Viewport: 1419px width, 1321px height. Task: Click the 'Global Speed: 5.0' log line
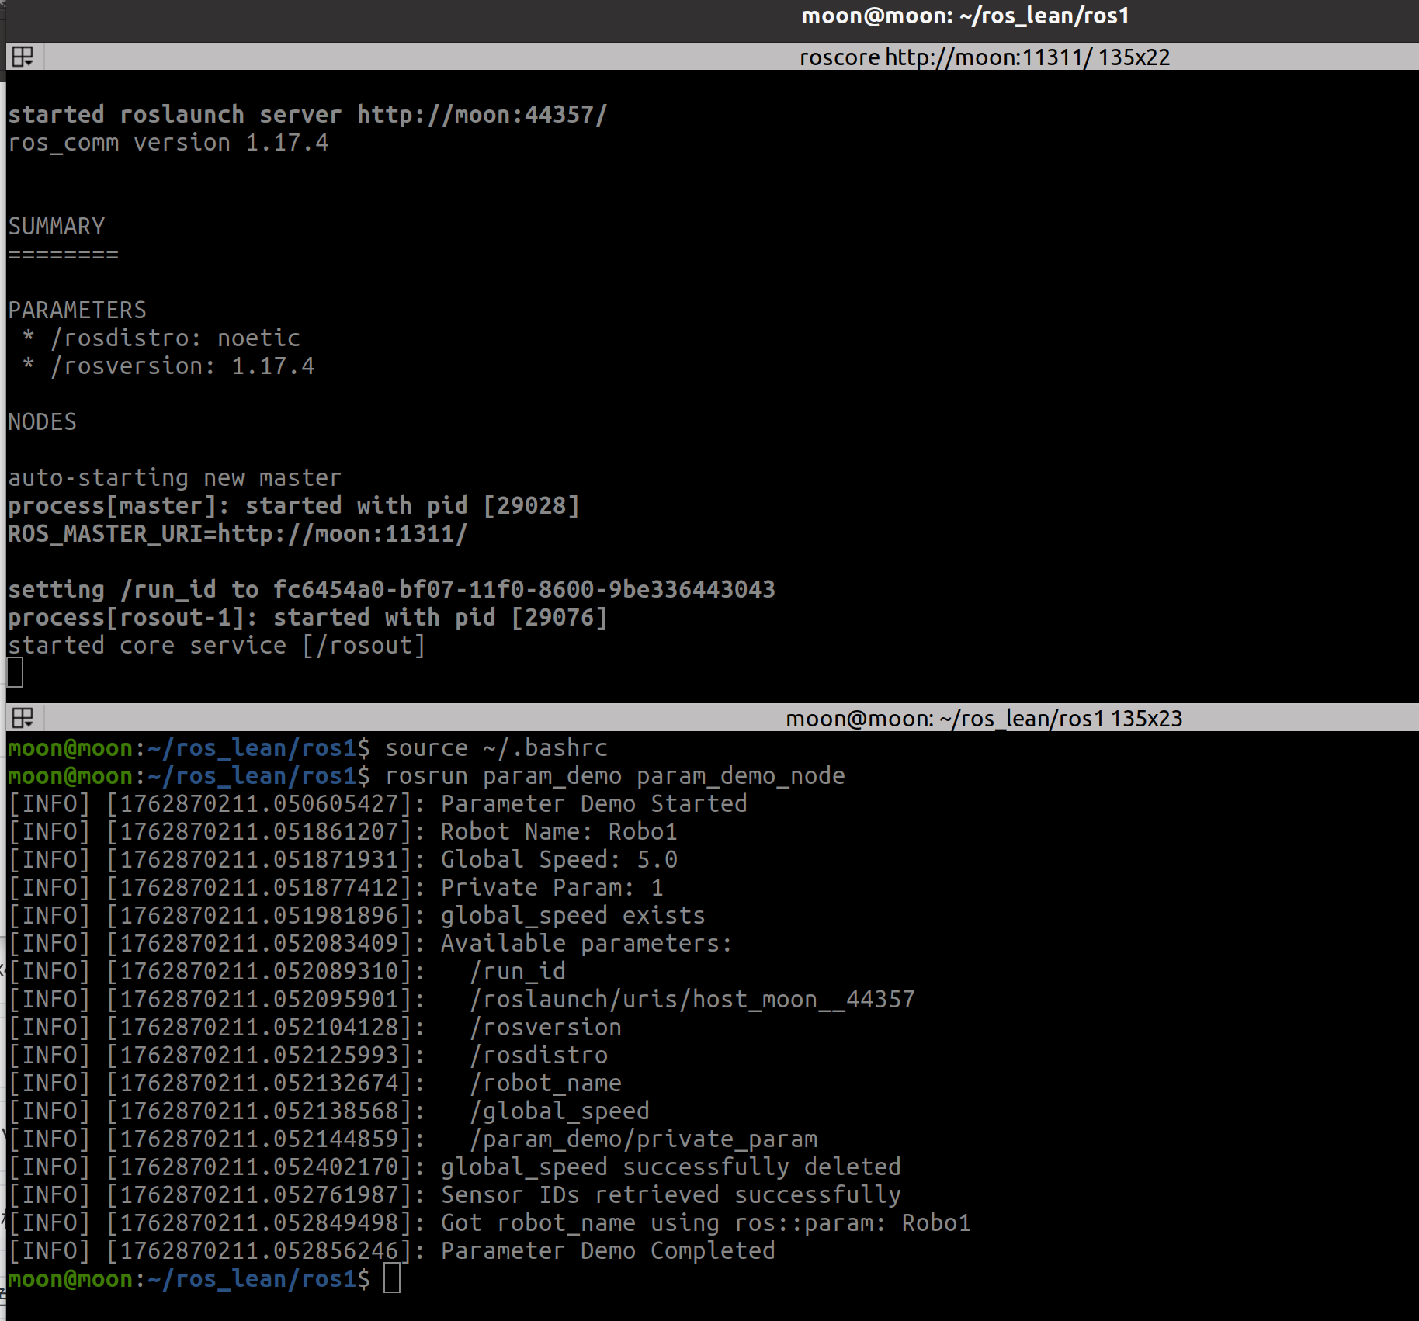coord(559,860)
